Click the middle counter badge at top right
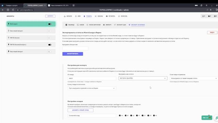The image size is (218, 123). point(209,16)
